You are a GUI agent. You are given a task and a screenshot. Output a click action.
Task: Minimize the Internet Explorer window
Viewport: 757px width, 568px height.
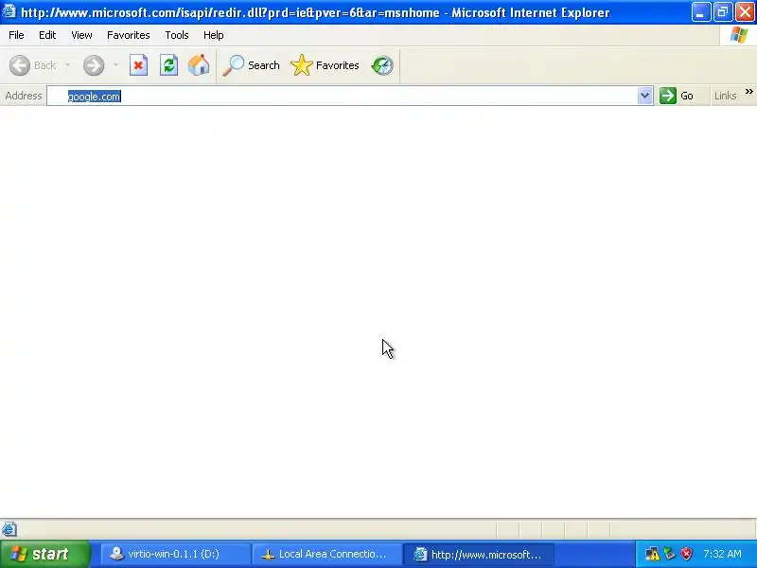click(x=700, y=12)
